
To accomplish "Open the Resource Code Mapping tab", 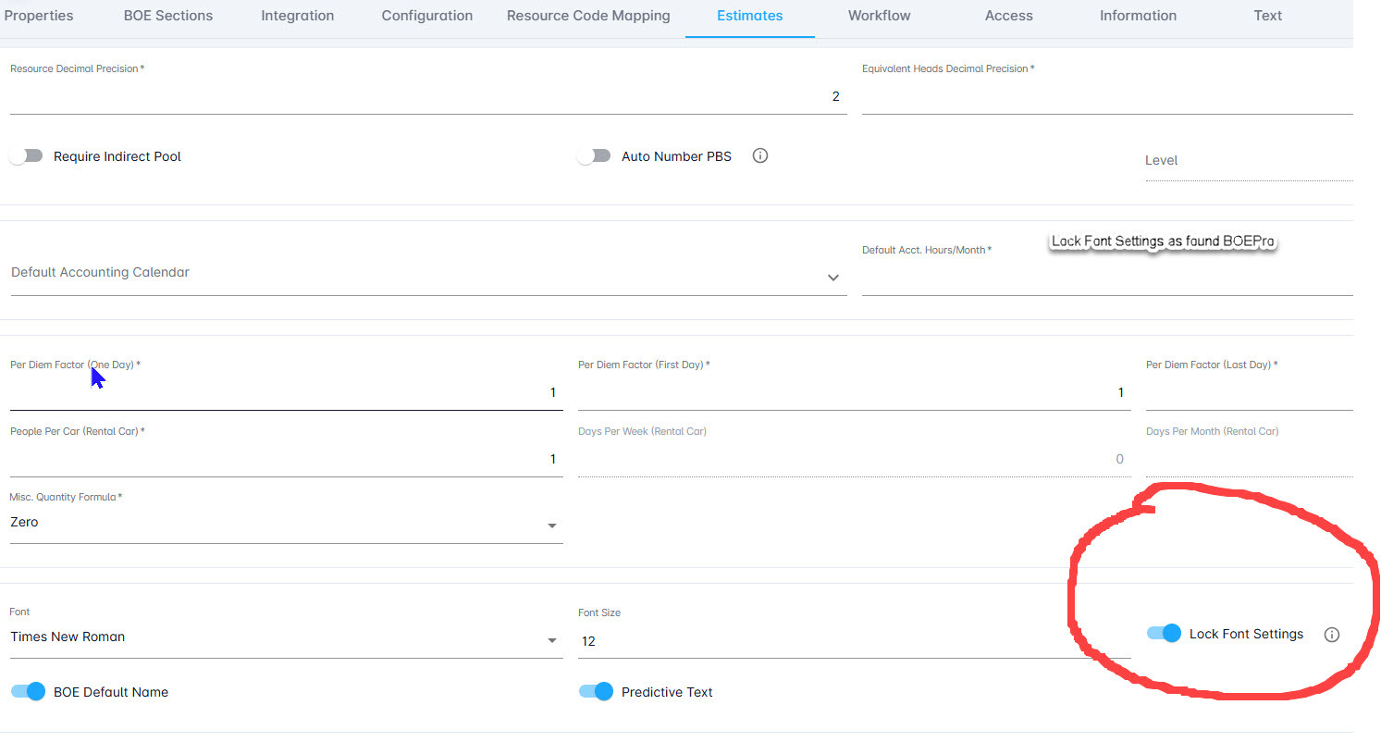I will click(x=588, y=16).
